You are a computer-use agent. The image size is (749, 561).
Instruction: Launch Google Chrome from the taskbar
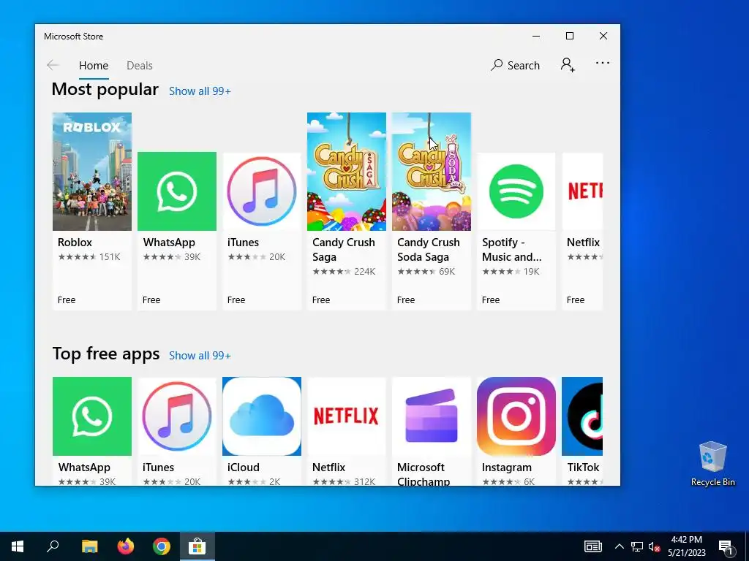click(162, 546)
